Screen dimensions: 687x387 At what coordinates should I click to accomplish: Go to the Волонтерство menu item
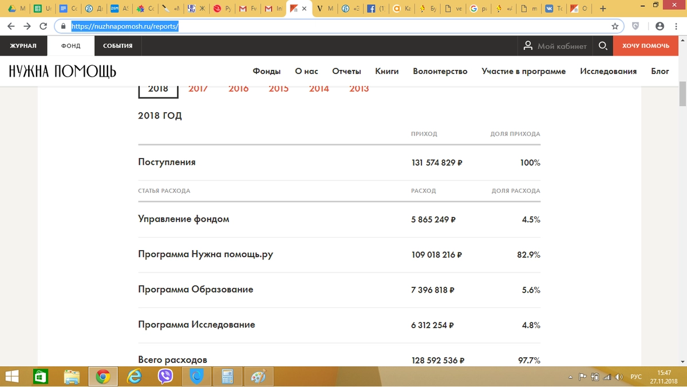pos(440,71)
